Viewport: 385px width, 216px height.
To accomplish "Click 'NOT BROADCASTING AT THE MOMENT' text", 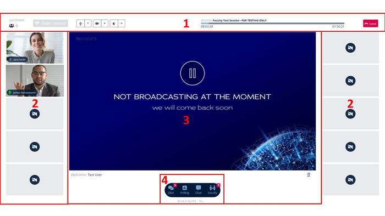I will point(193,97).
